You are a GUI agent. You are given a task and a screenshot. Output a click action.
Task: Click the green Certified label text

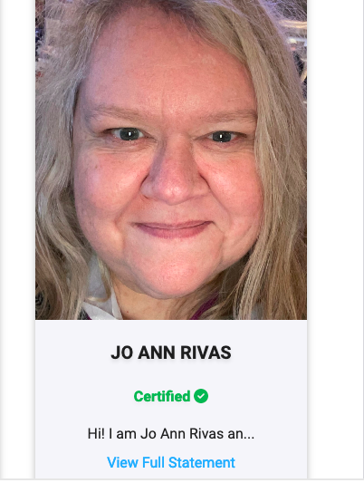pyautogui.click(x=162, y=396)
